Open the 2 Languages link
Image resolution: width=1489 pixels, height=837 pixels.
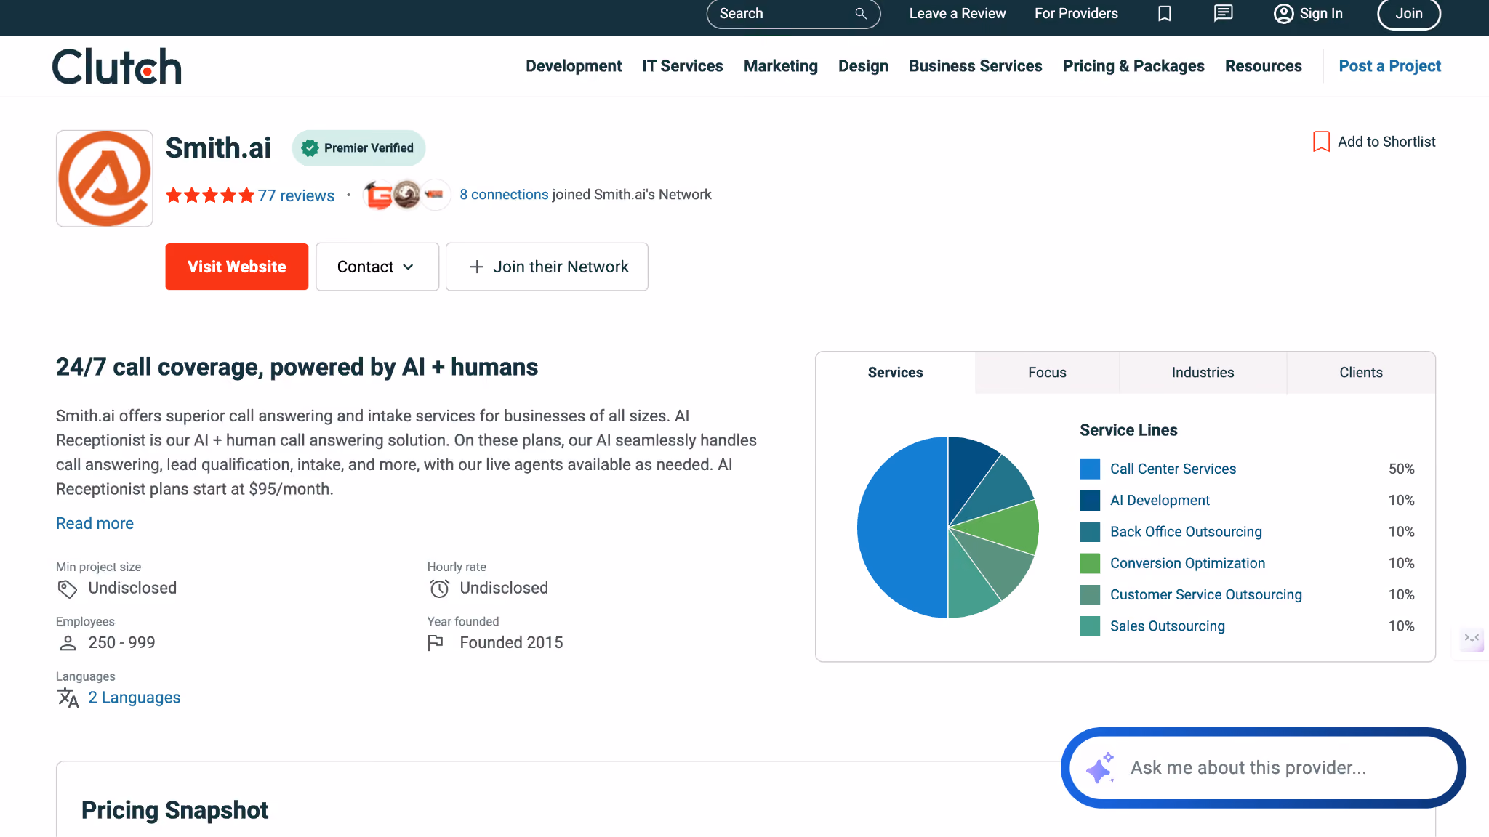tap(135, 697)
